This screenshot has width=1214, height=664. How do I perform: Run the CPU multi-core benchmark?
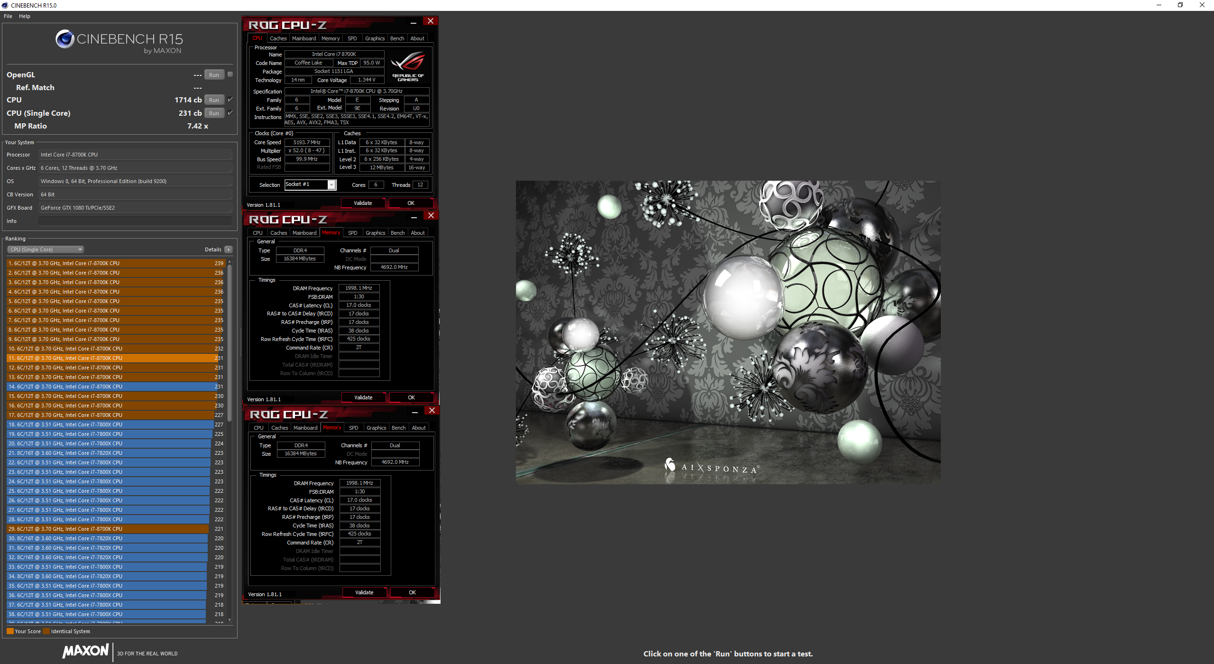[214, 100]
